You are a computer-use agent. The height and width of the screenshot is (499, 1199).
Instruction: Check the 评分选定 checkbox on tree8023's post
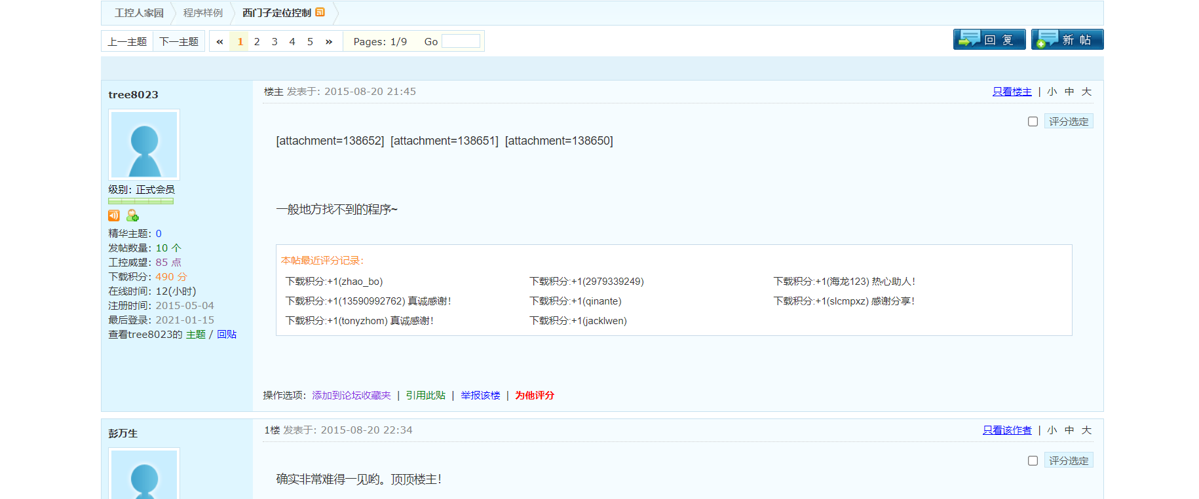coord(1033,122)
